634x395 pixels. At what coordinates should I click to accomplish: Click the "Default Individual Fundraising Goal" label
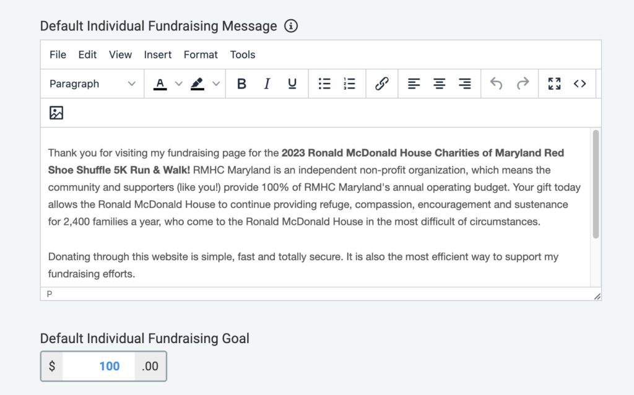point(145,339)
